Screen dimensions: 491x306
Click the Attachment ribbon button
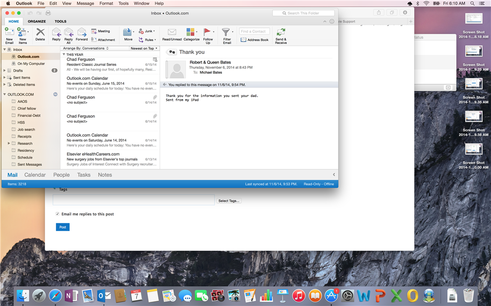coord(103,40)
